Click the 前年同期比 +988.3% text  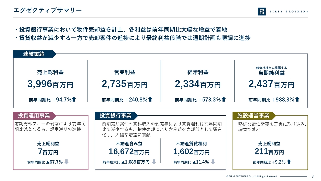click(271, 100)
